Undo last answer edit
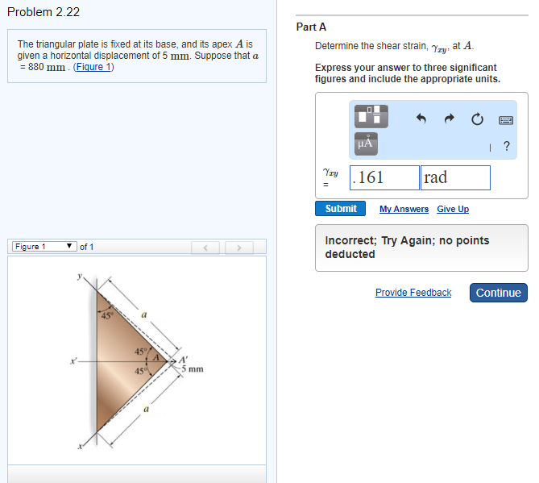This screenshot has width=539, height=483. 421,119
